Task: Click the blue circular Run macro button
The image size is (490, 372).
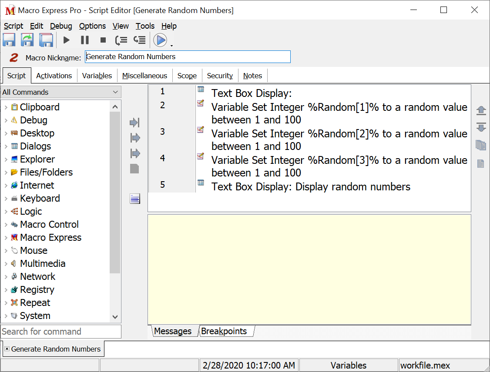Action: coord(160,40)
